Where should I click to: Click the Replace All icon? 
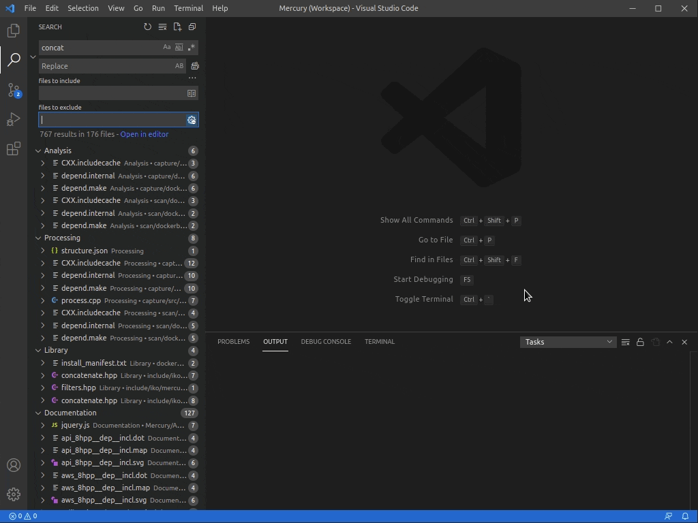(194, 65)
